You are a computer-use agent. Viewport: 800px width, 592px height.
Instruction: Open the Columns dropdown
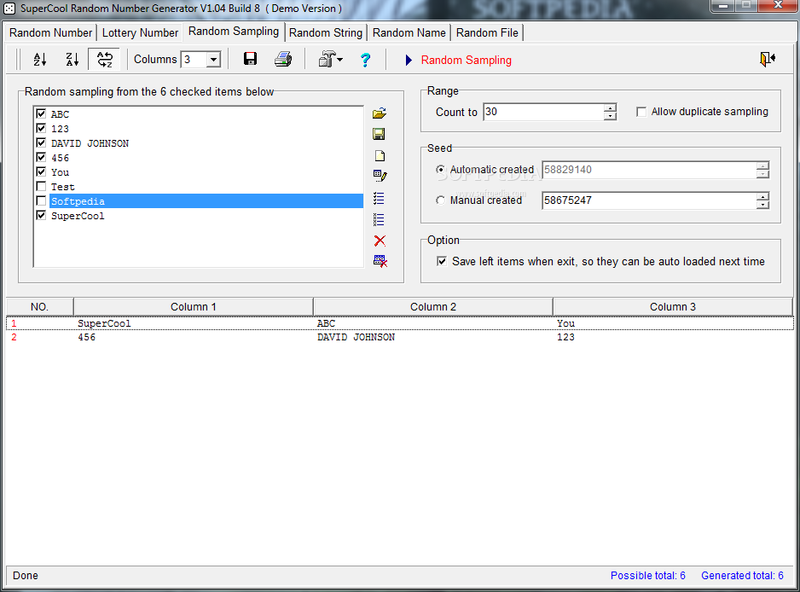pos(214,60)
